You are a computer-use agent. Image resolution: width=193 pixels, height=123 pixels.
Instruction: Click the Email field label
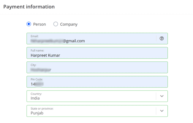coord(34,36)
